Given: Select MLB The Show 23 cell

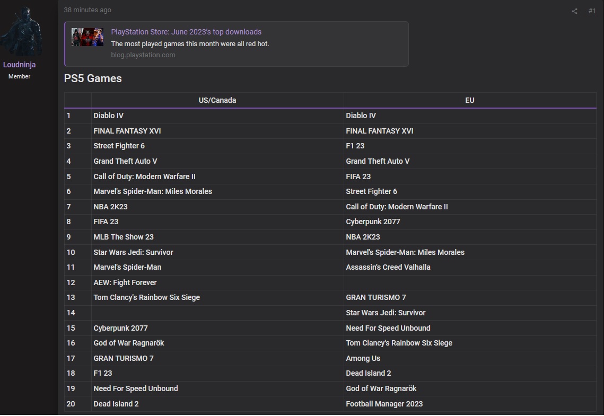Looking at the screenshot, I should click(x=123, y=237).
